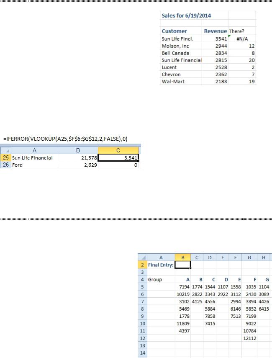Click the Final Entry: label cell
Viewport: 272px width, 358px height.
161,265
